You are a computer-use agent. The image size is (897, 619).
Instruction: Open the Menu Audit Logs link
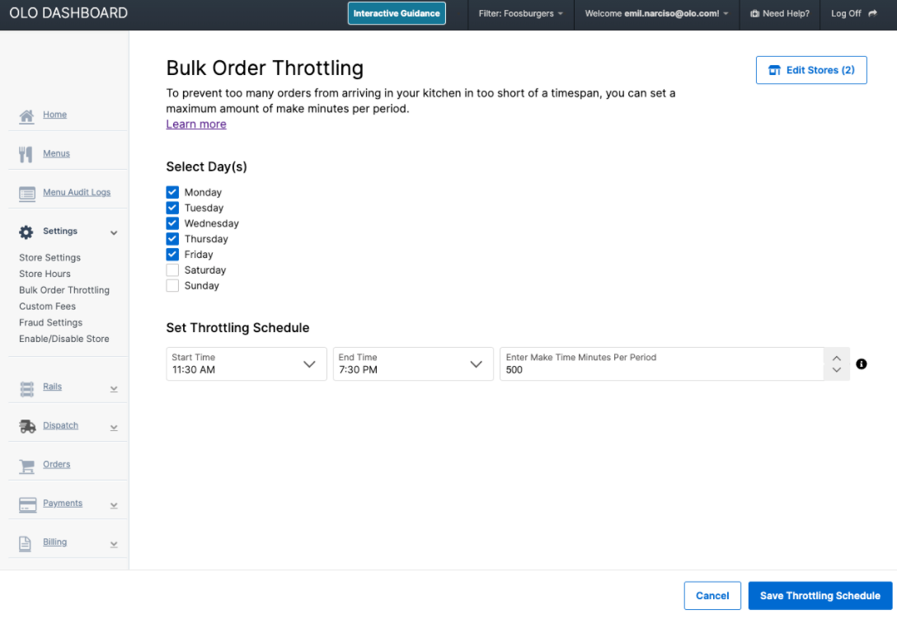point(77,192)
